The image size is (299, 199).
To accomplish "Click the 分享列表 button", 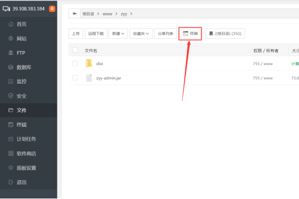I will point(165,34).
